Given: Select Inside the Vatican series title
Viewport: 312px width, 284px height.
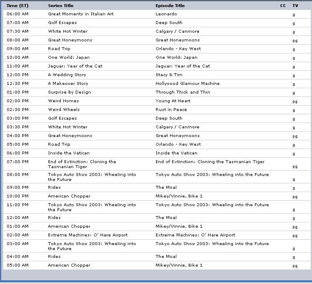Looking at the screenshot, I should coord(69,153).
